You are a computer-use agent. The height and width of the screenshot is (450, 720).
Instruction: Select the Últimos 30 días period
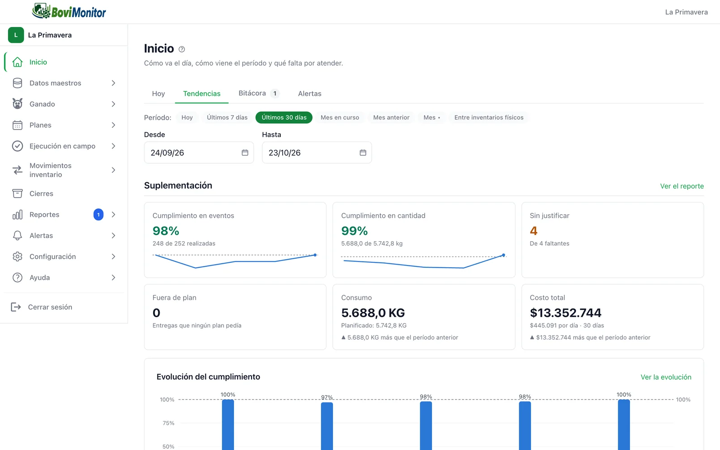coord(284,117)
